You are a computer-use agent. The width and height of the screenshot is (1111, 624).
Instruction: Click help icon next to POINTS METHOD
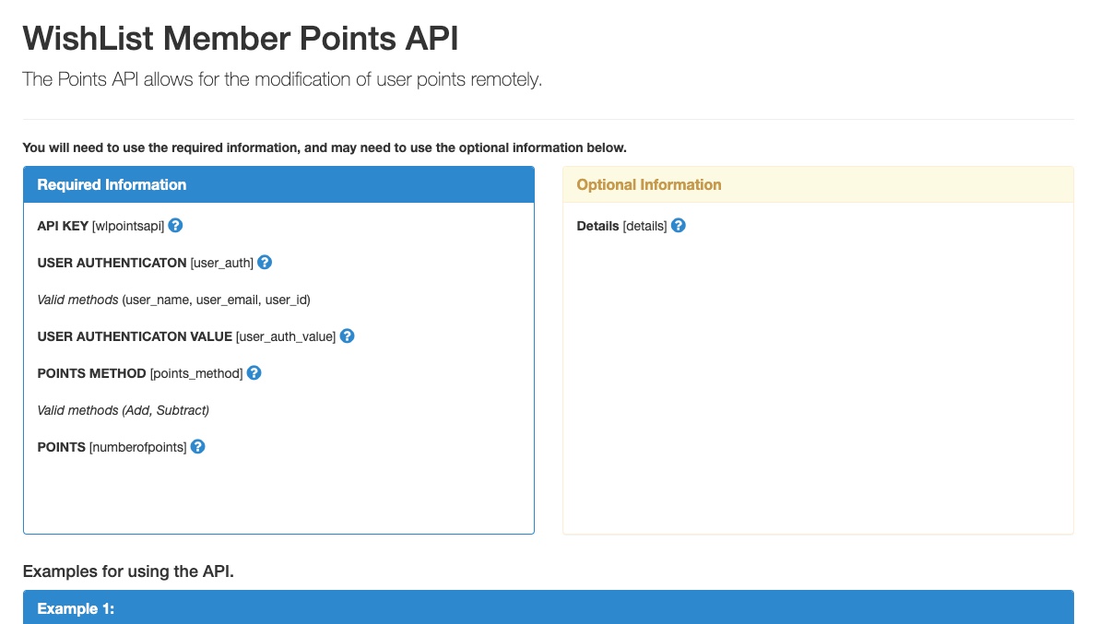[254, 372]
